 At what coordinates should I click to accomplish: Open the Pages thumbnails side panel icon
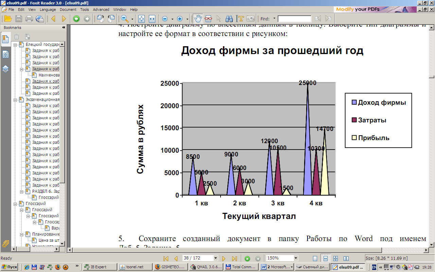tap(6, 54)
